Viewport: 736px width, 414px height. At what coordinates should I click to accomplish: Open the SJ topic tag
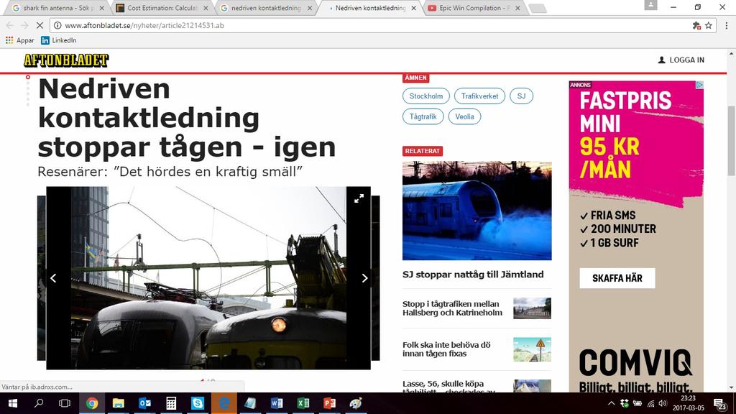[x=521, y=96]
